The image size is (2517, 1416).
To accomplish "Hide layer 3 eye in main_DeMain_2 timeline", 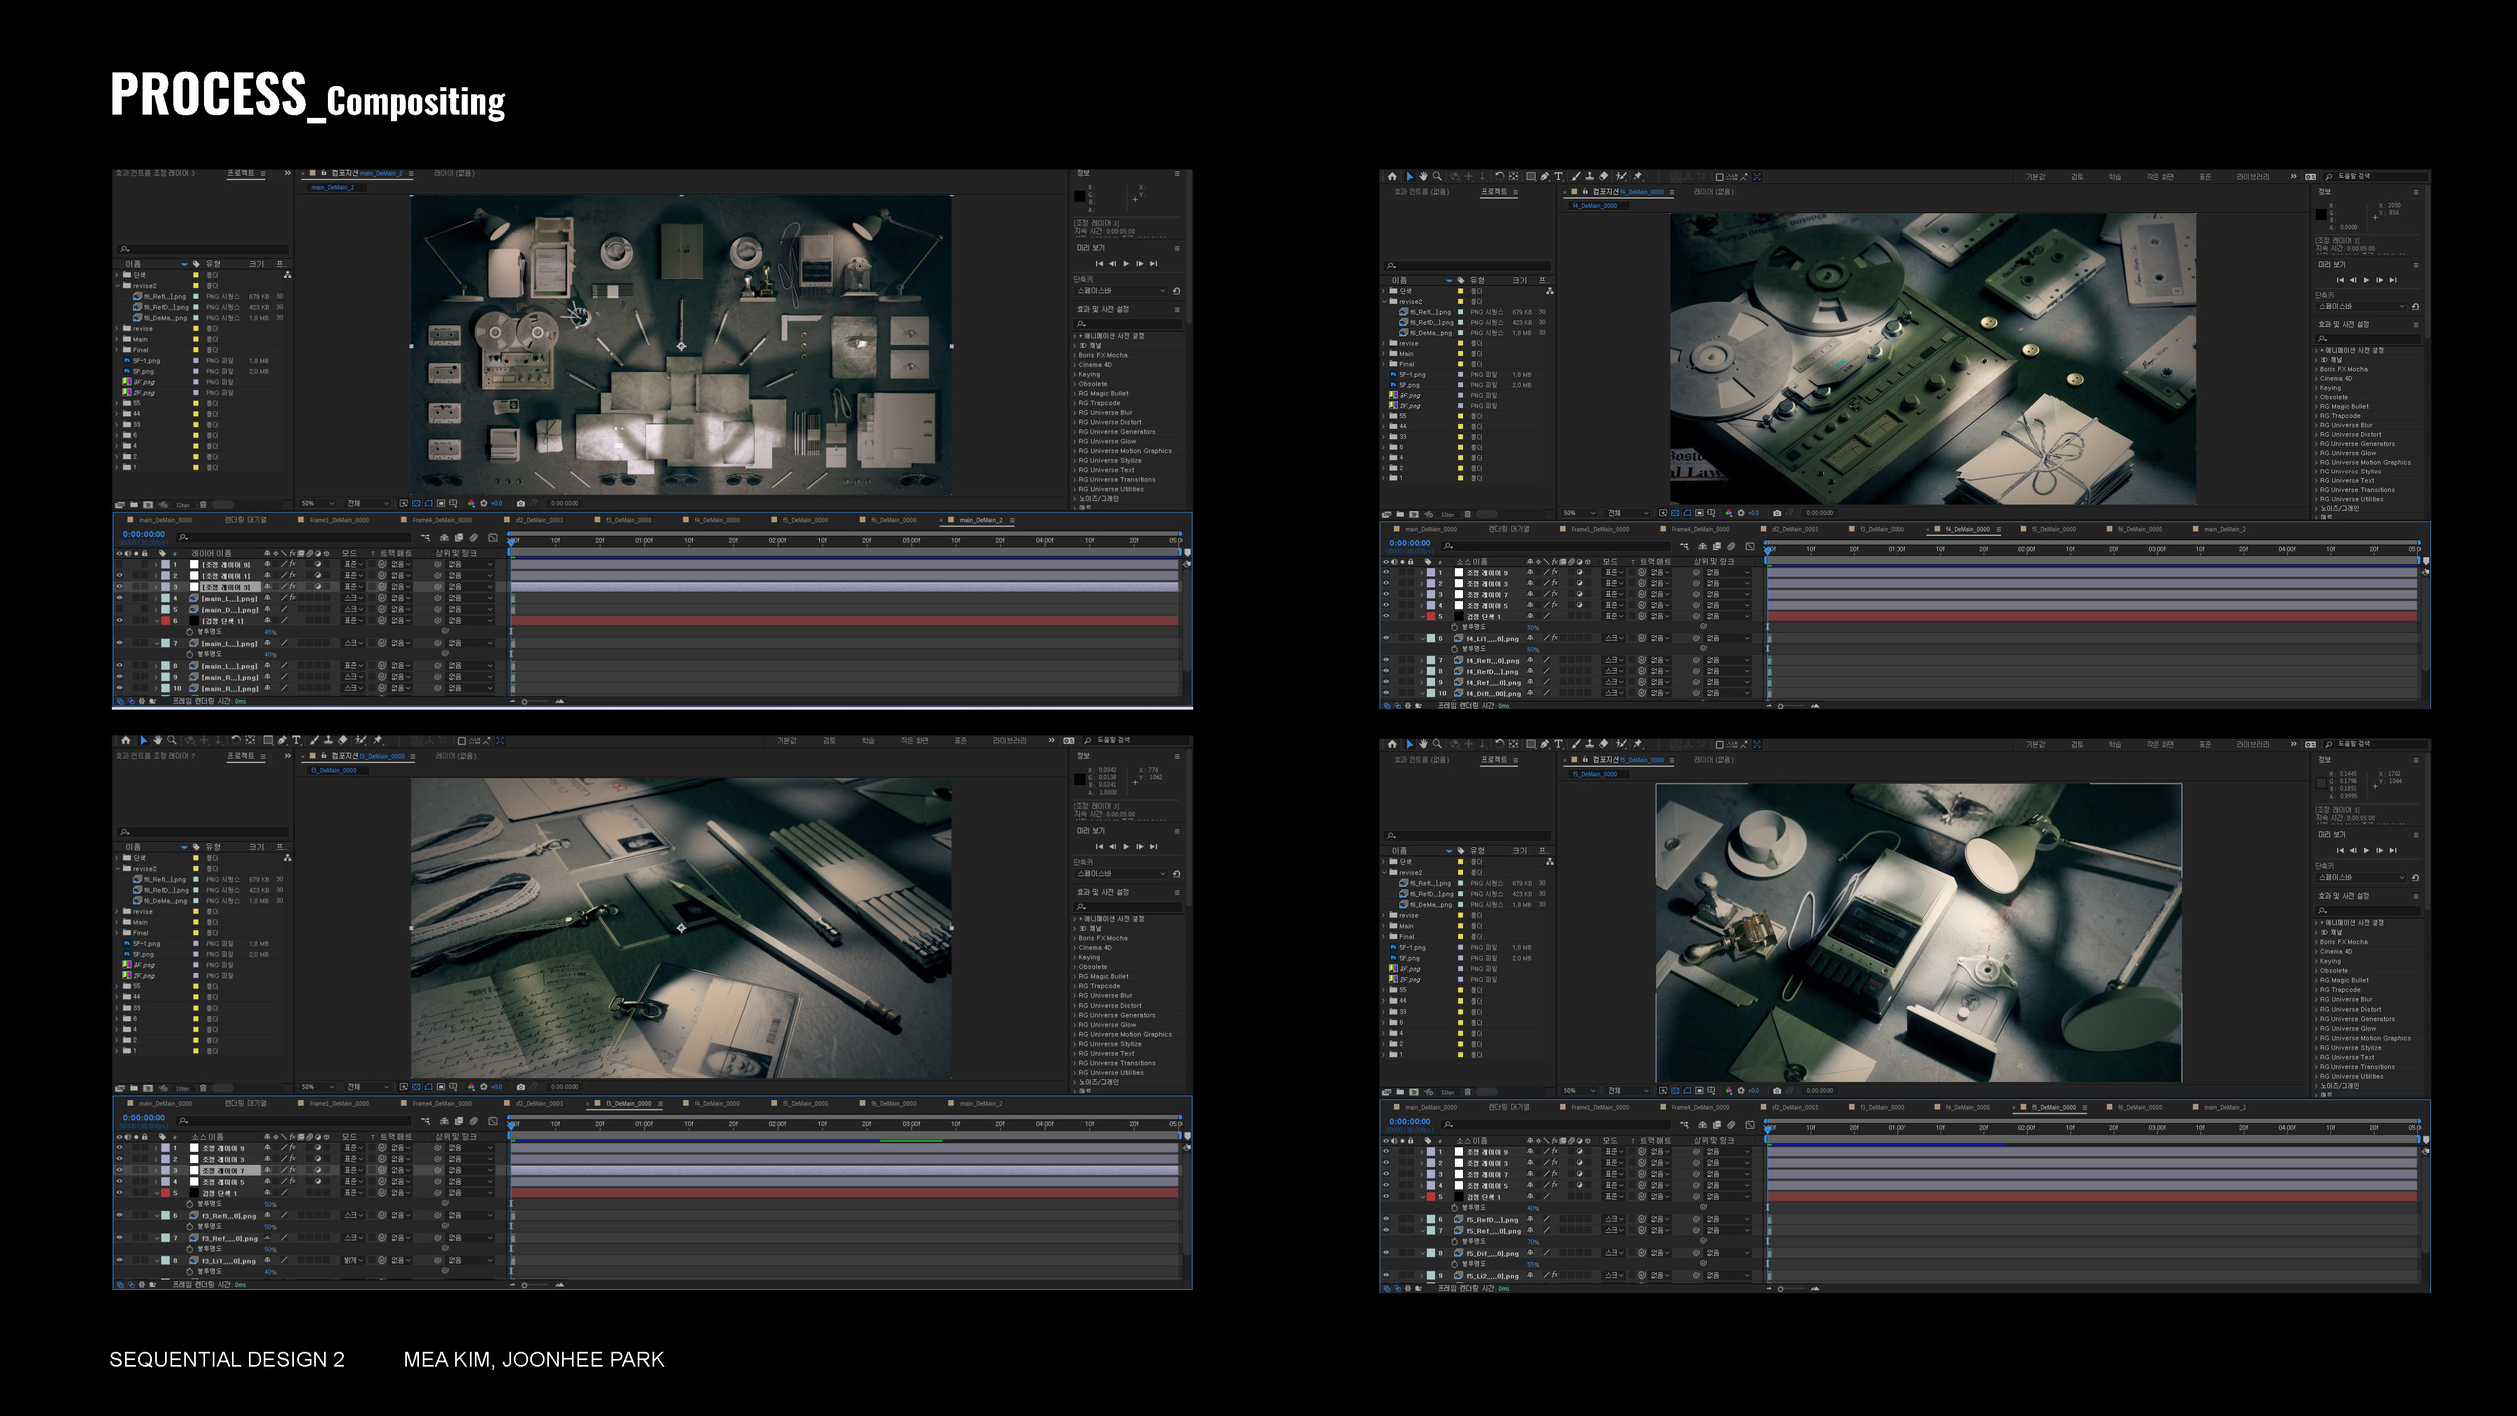I will point(120,586).
